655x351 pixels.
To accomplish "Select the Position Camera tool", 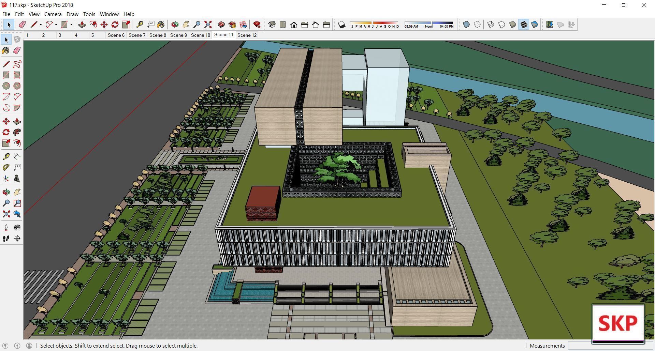I will click(6, 228).
